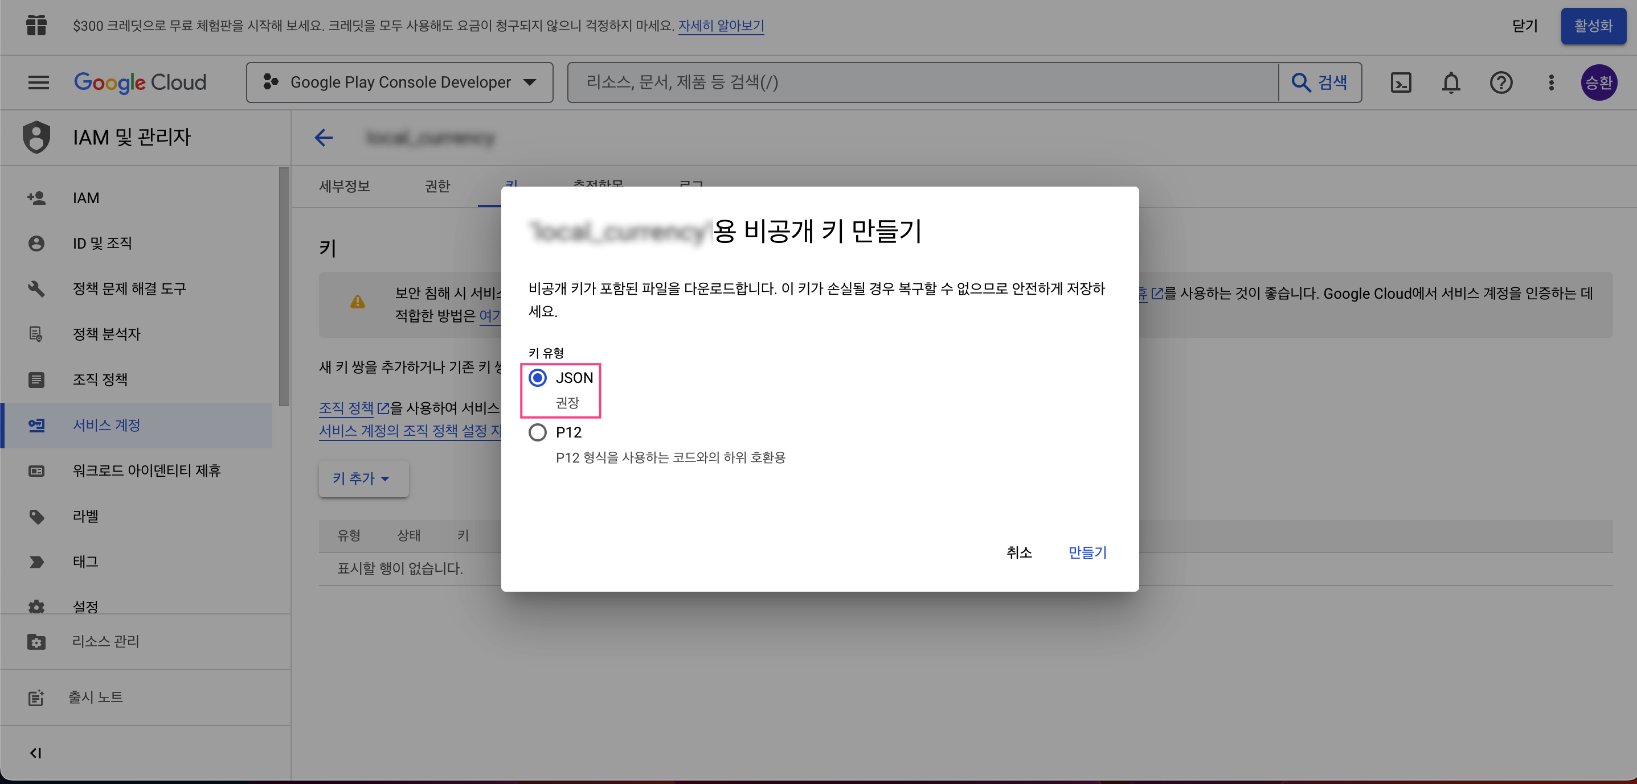Click the user avatar 승환
This screenshot has width=1637, height=784.
click(x=1598, y=82)
